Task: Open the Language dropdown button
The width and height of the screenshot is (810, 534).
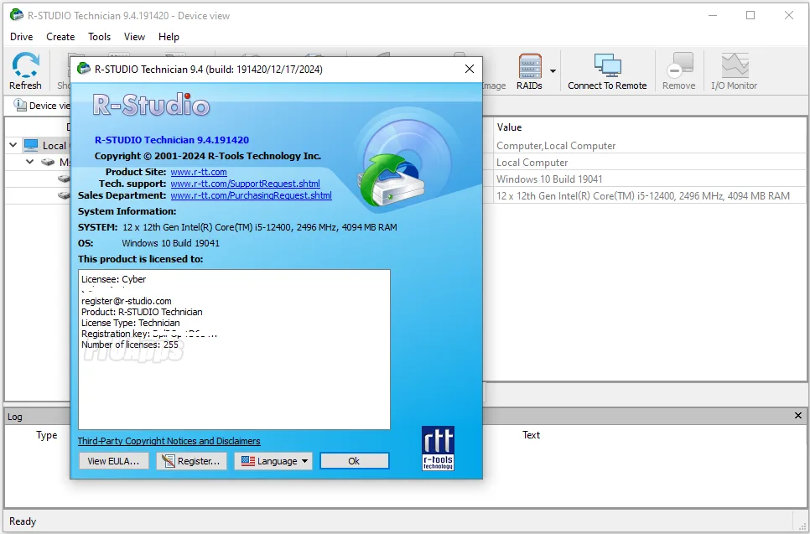Action: (x=273, y=461)
